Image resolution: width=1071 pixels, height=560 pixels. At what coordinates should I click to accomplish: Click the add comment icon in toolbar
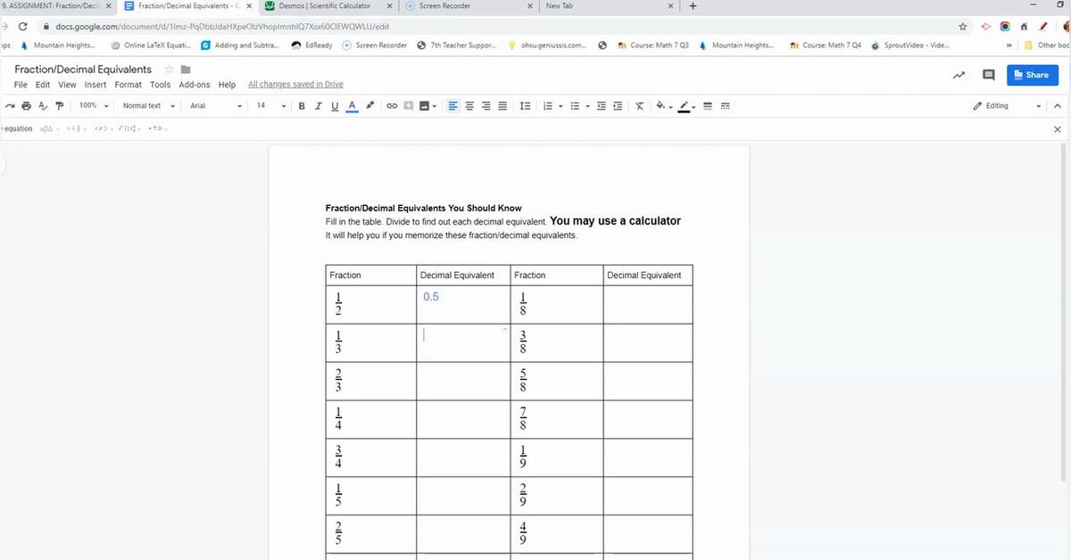408,106
